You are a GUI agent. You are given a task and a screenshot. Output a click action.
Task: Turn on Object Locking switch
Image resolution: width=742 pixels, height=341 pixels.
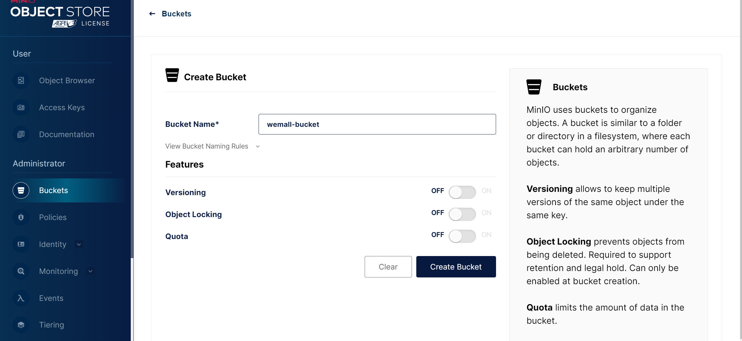tap(462, 214)
